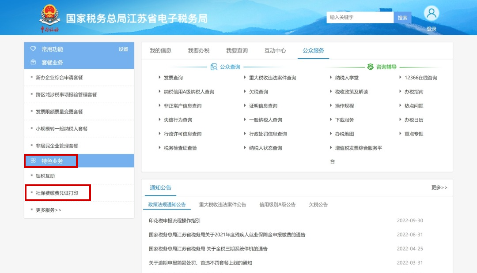This screenshot has width=477, height=273.
Task: Open 发票限额票量变更套餐
Action: [59, 112]
